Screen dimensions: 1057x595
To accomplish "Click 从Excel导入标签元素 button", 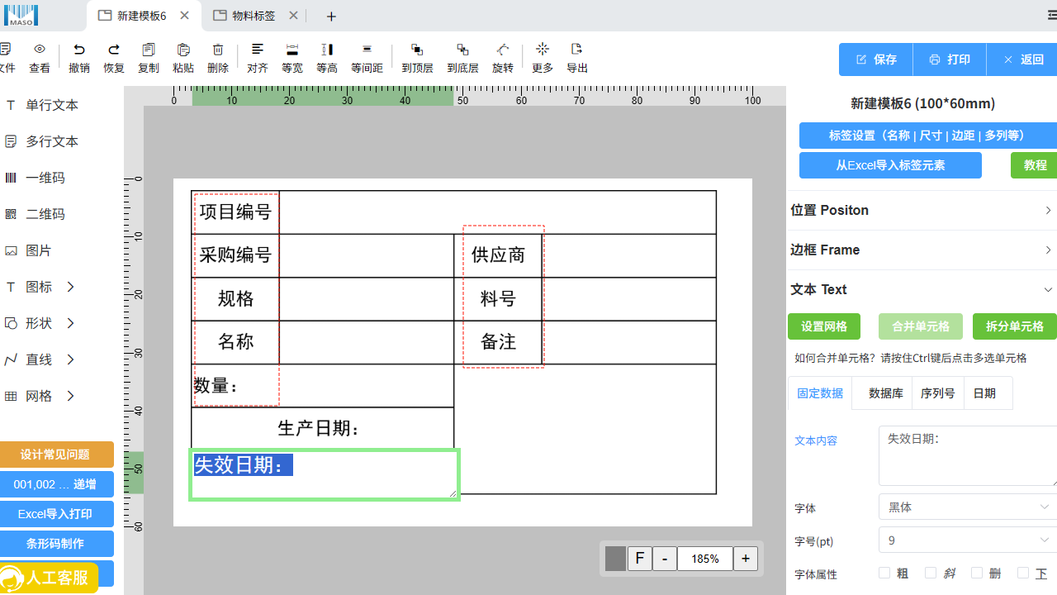I will coord(890,165).
